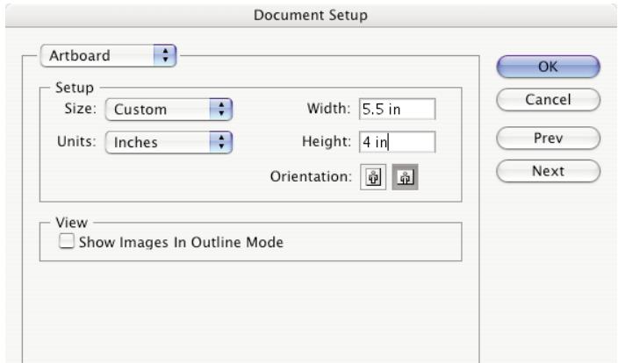Select landscape orientation icon

coord(405,177)
